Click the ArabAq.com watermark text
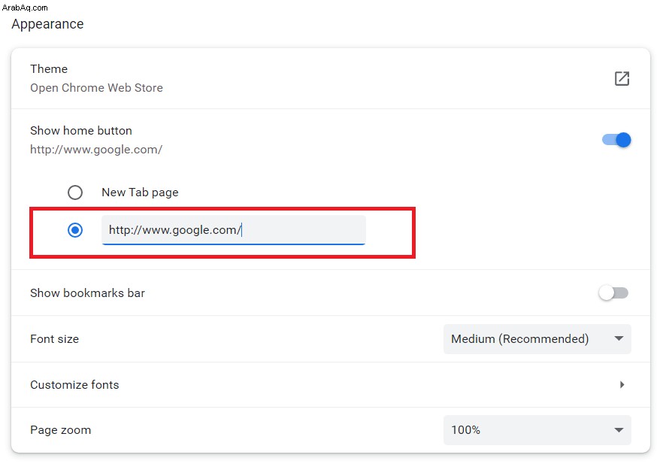Image resolution: width=672 pixels, height=473 pixels. [25, 8]
